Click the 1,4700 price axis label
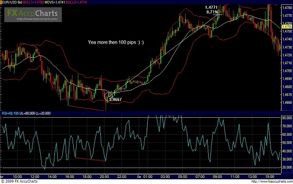The width and height of the screenshot is (293, 184). point(287,71)
